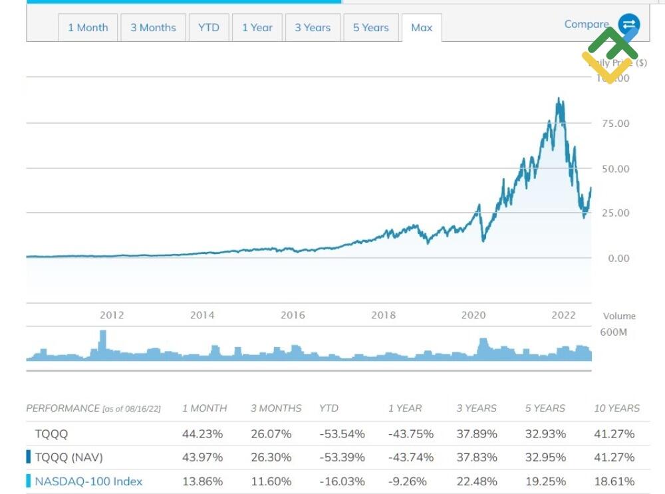Click the Compare swap-arrows icon
The width and height of the screenshot is (665, 494).
tap(628, 25)
